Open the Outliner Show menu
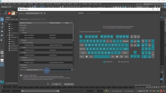 (12, 19)
